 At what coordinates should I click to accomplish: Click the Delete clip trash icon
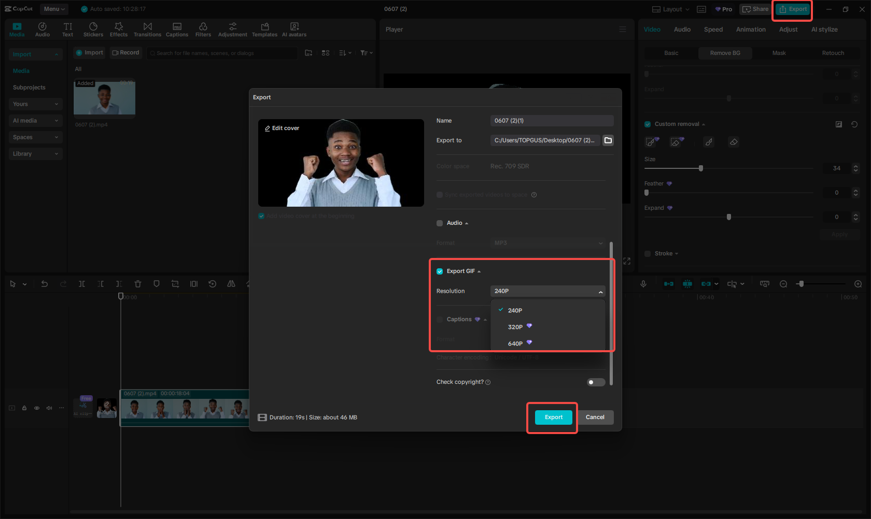137,284
